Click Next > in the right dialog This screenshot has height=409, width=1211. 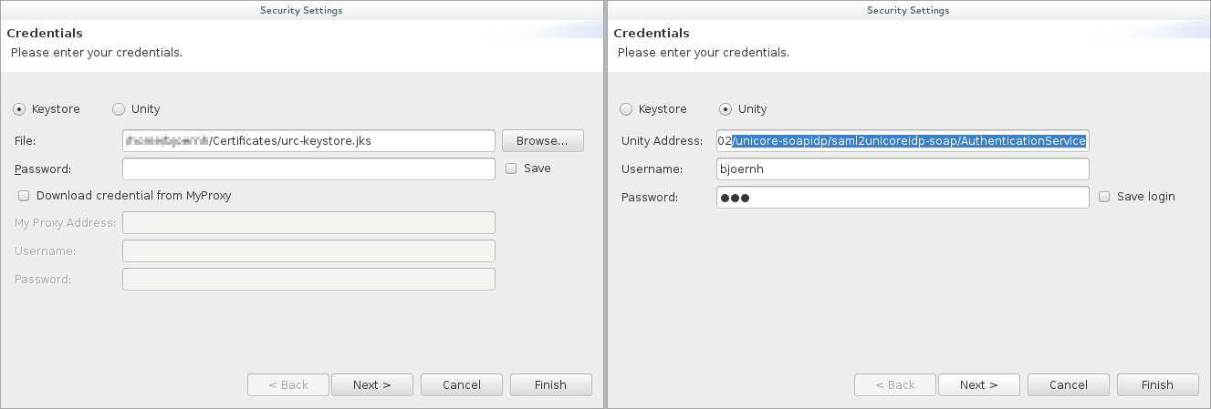979,385
